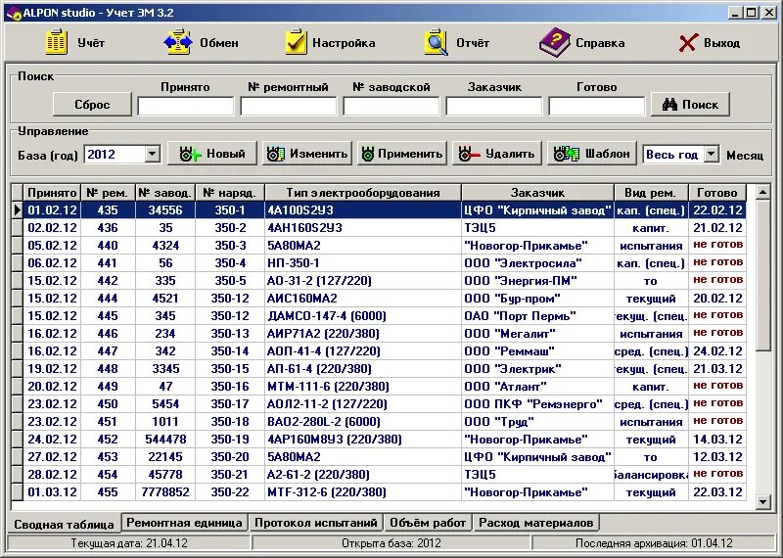
Task: Click the Заказчик search field
Action: point(494,107)
